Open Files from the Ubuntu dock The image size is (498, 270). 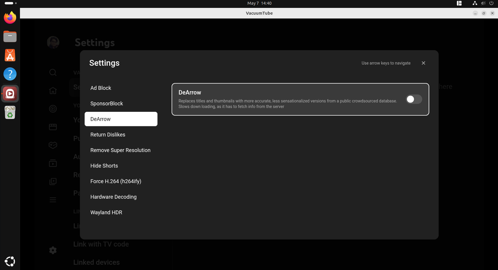pos(10,36)
